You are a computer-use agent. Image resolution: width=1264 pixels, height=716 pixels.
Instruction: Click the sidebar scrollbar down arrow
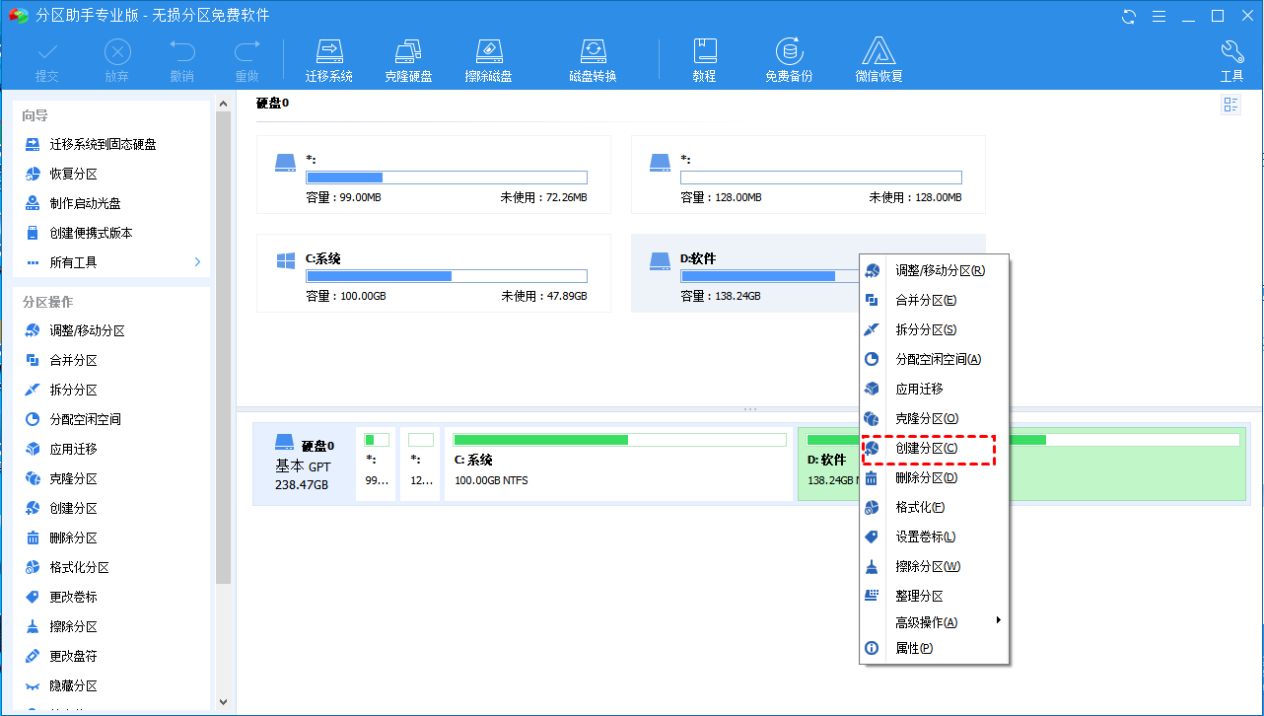click(x=223, y=701)
